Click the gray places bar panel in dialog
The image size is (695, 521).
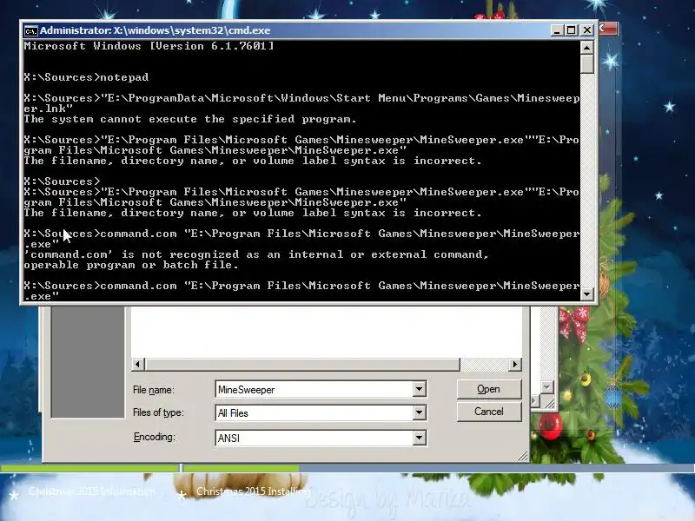[x=89, y=362]
